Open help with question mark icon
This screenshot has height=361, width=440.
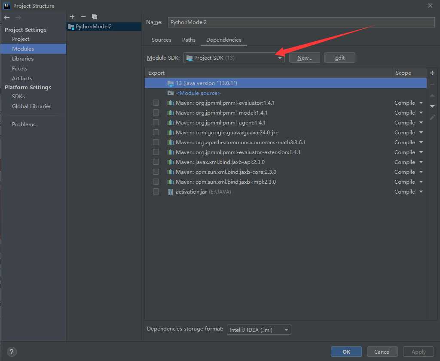point(12,352)
